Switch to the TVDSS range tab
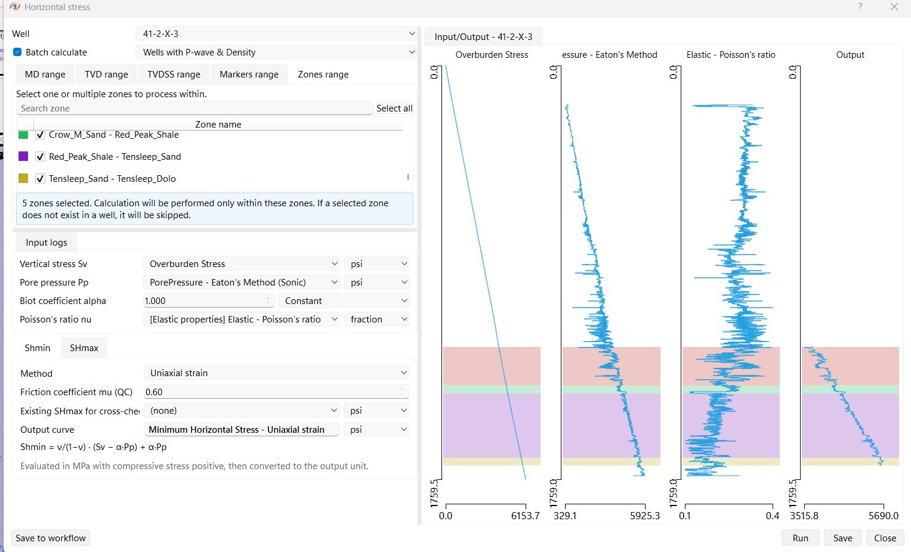Viewport: 911px width, 552px height. [174, 75]
